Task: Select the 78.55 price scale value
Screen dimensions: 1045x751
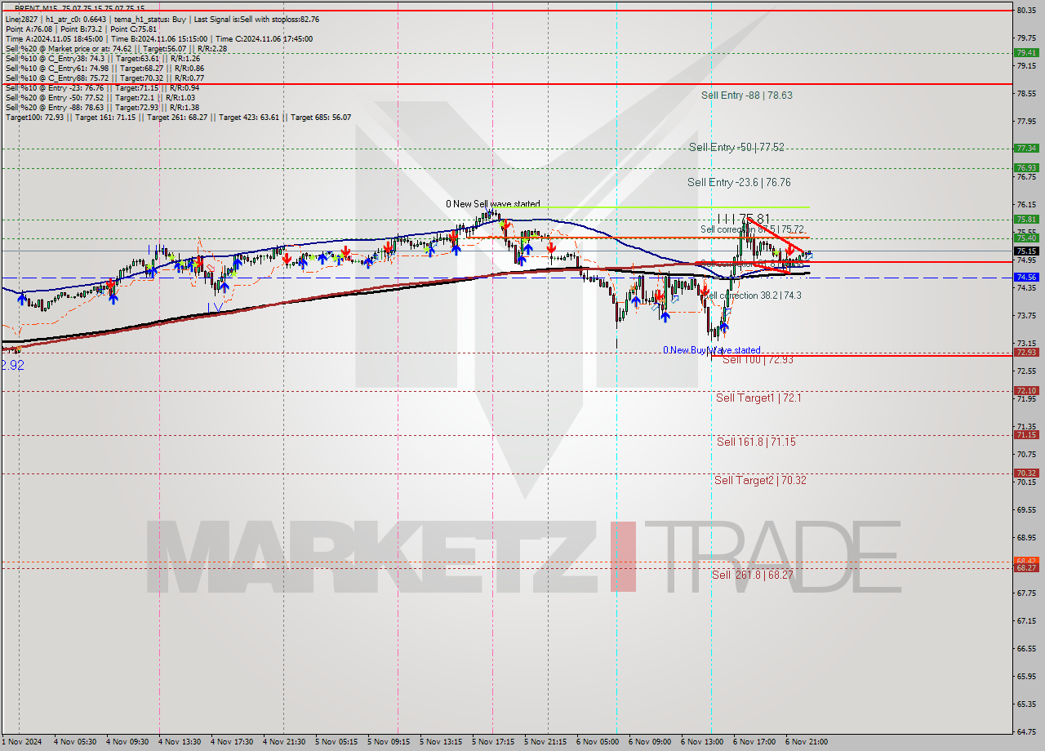Action: coord(1026,93)
